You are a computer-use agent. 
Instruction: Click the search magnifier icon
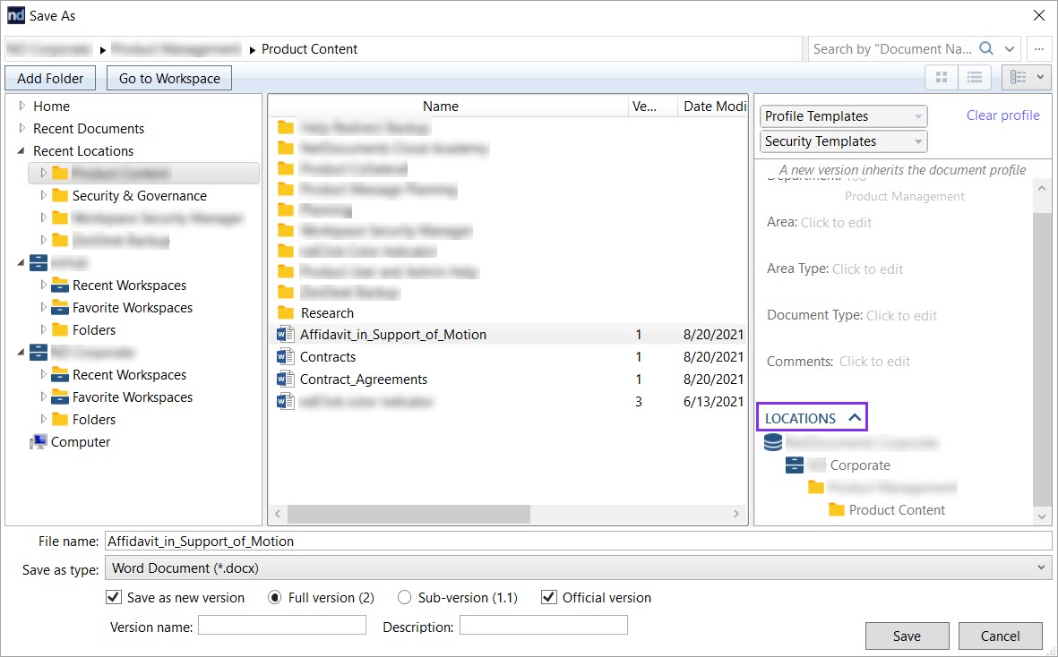[986, 48]
